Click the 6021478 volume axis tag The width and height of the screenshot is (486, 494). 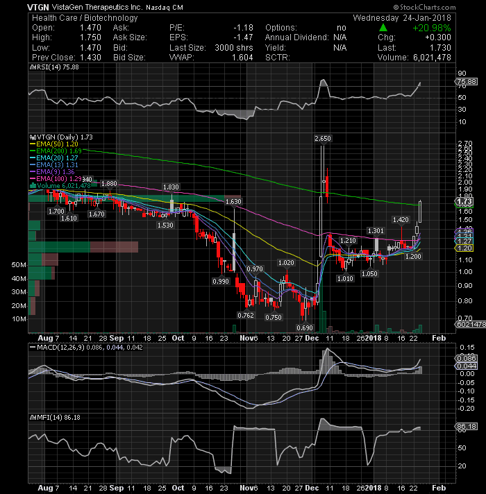pos(471,325)
